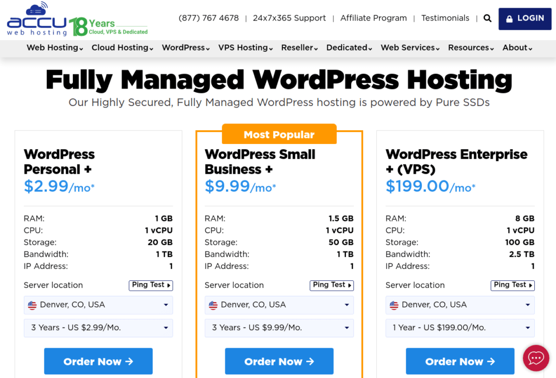Screen dimensions: 556x378
Task: Expand server location dropdown for Personal + plan
Action: (98, 305)
